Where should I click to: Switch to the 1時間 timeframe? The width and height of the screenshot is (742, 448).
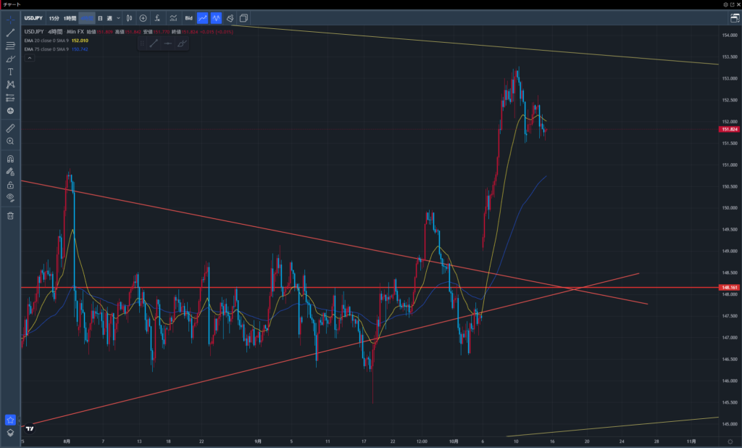70,17
